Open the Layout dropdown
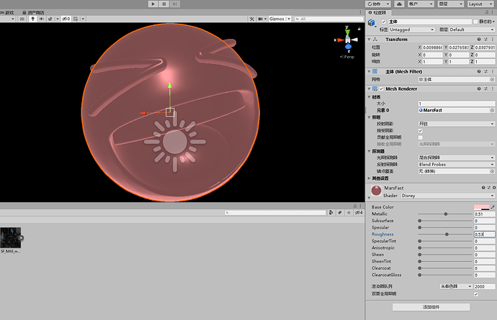 (480, 4)
